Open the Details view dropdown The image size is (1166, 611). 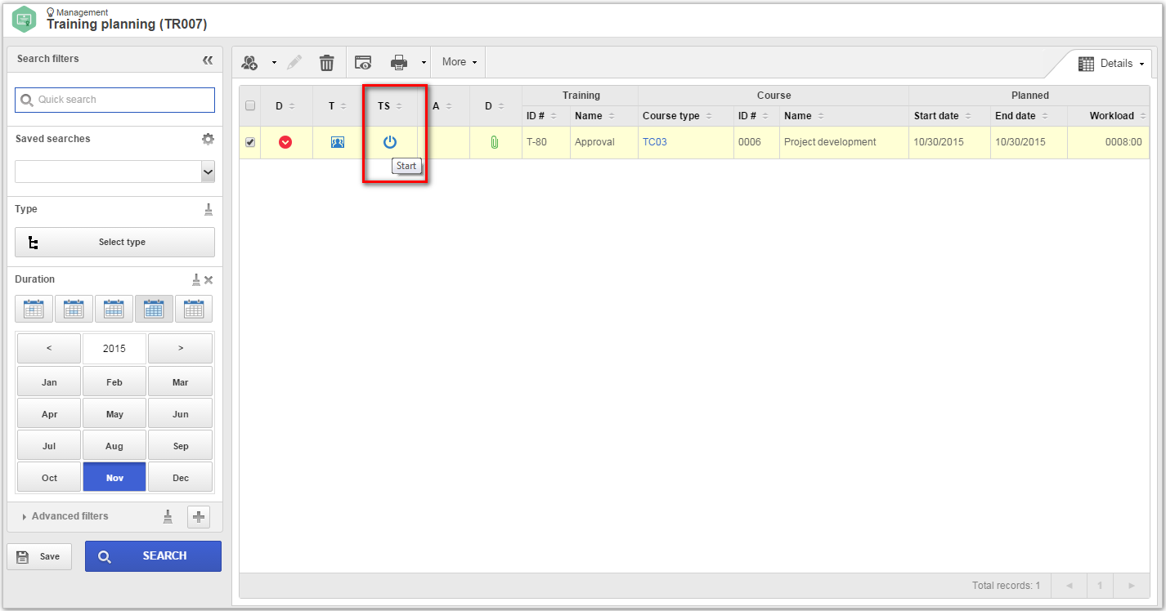[x=1110, y=64]
